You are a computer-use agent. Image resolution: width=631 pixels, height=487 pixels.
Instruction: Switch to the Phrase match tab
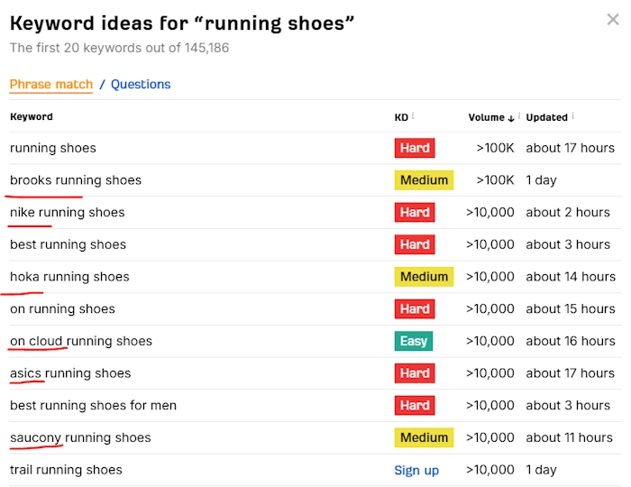[51, 84]
